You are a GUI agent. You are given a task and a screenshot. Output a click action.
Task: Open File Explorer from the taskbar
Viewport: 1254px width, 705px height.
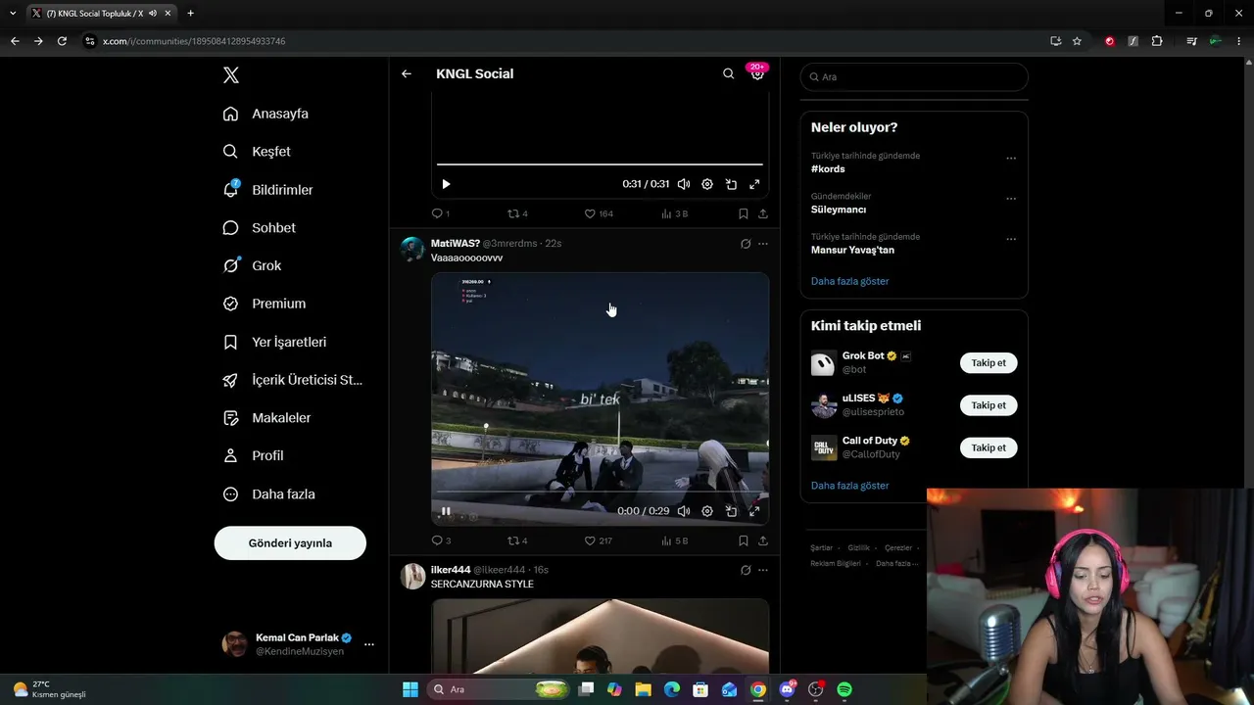point(643,689)
